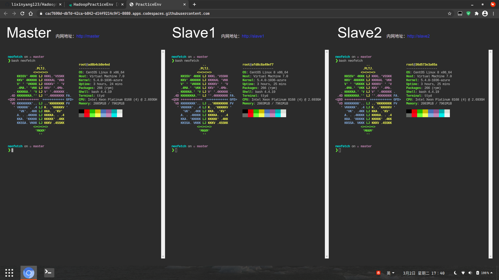Screen dimensions: 499x280
Task: View site information lock icon
Action: (41, 13)
